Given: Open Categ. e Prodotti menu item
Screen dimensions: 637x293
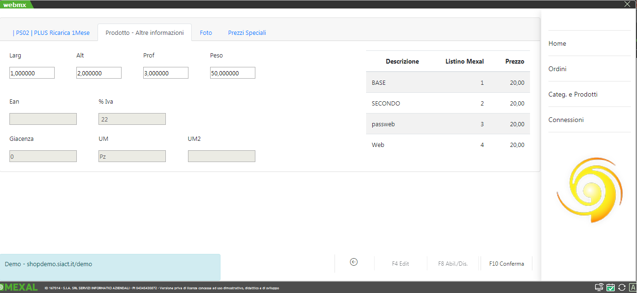Looking at the screenshot, I should coord(573,94).
